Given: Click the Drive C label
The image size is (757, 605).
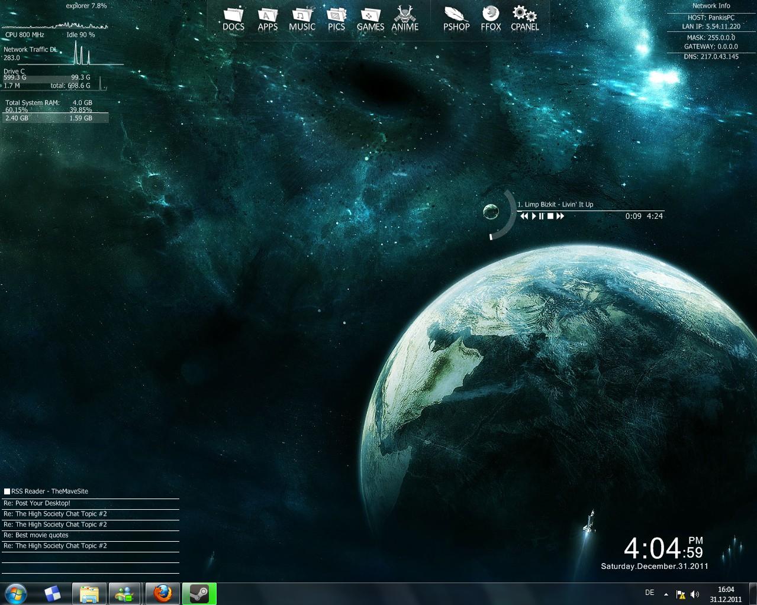Looking at the screenshot, I should 14,72.
